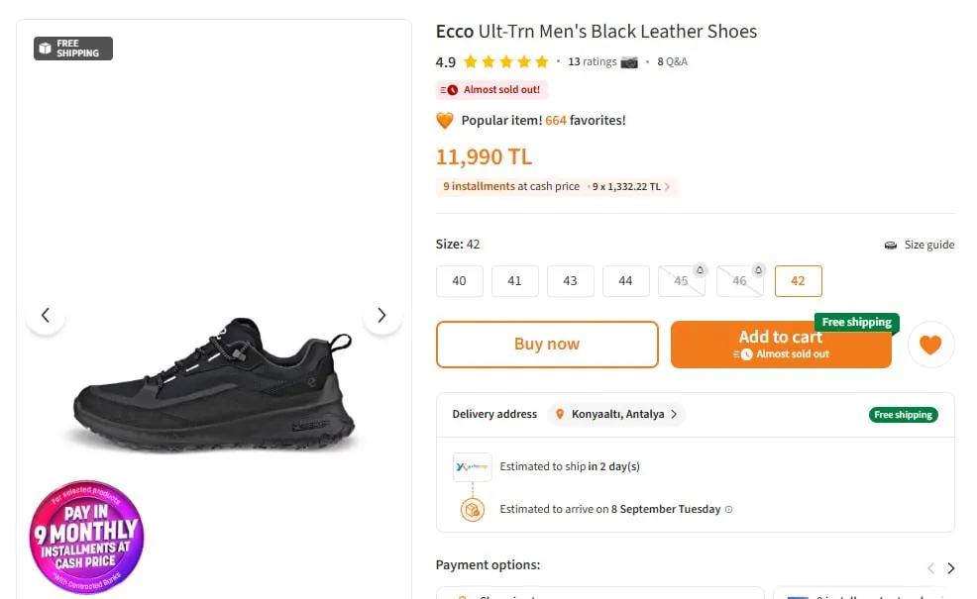Screen dimensions: 977x599
Task: Select shoe size 40
Action: [x=459, y=281]
